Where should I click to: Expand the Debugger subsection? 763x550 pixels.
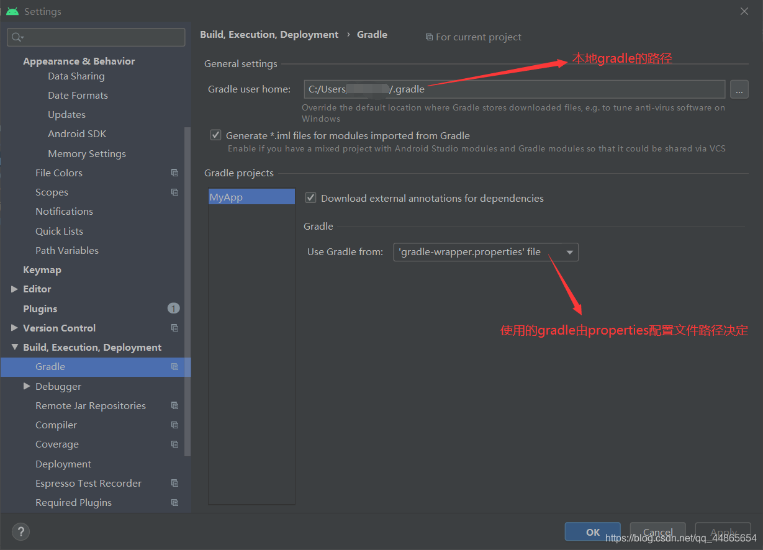pyautogui.click(x=27, y=386)
